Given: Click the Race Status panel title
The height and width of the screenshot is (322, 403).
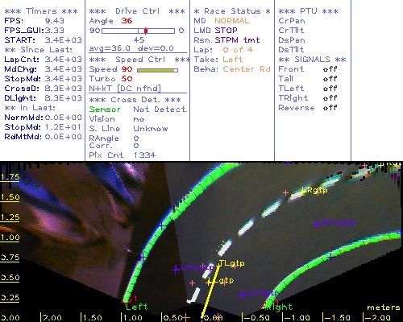Looking at the screenshot, I should click(232, 11).
